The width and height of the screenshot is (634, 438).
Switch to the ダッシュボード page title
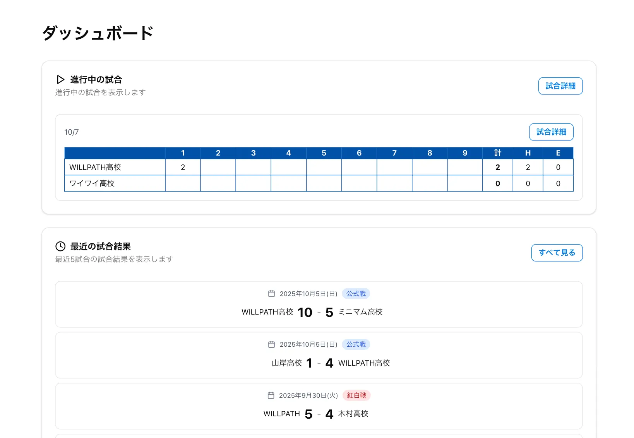point(98,33)
